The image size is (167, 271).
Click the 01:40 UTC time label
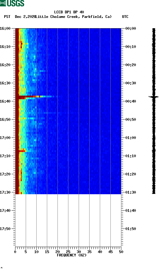point(131,211)
